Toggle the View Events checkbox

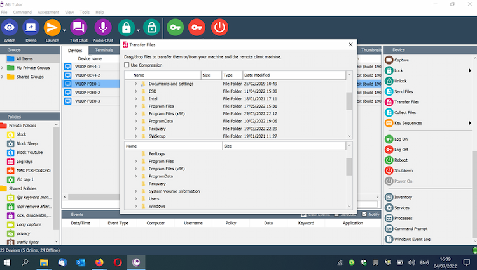pyautogui.click(x=303, y=215)
